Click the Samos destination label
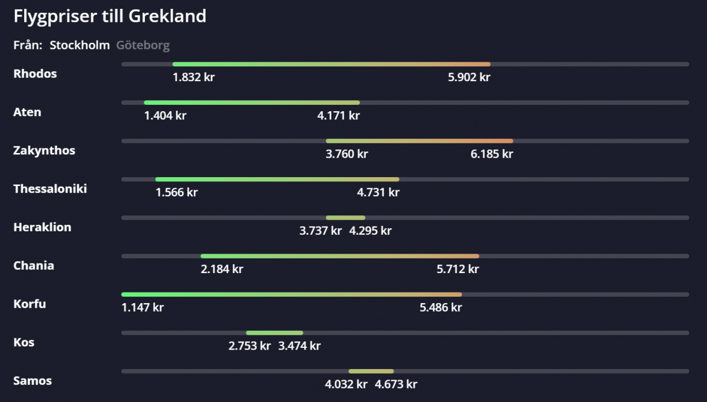 click(32, 381)
